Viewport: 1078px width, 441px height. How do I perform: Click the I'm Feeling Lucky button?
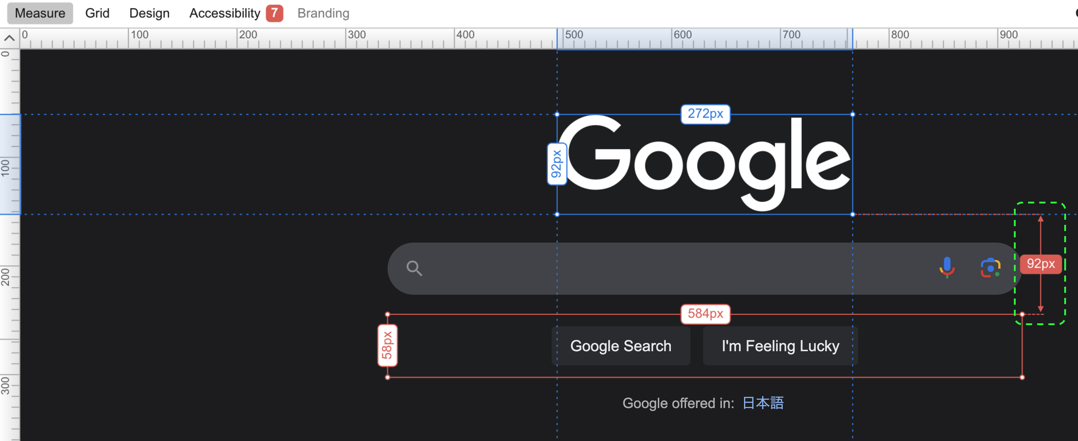(x=780, y=346)
